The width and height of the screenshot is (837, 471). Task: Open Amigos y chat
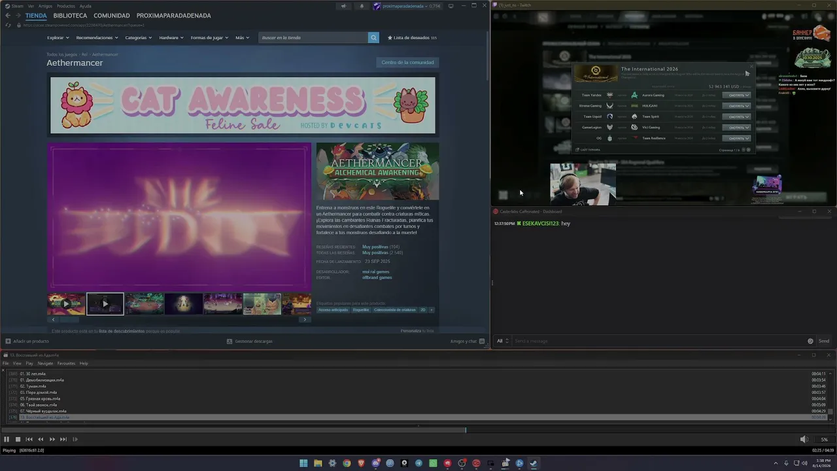(x=467, y=341)
